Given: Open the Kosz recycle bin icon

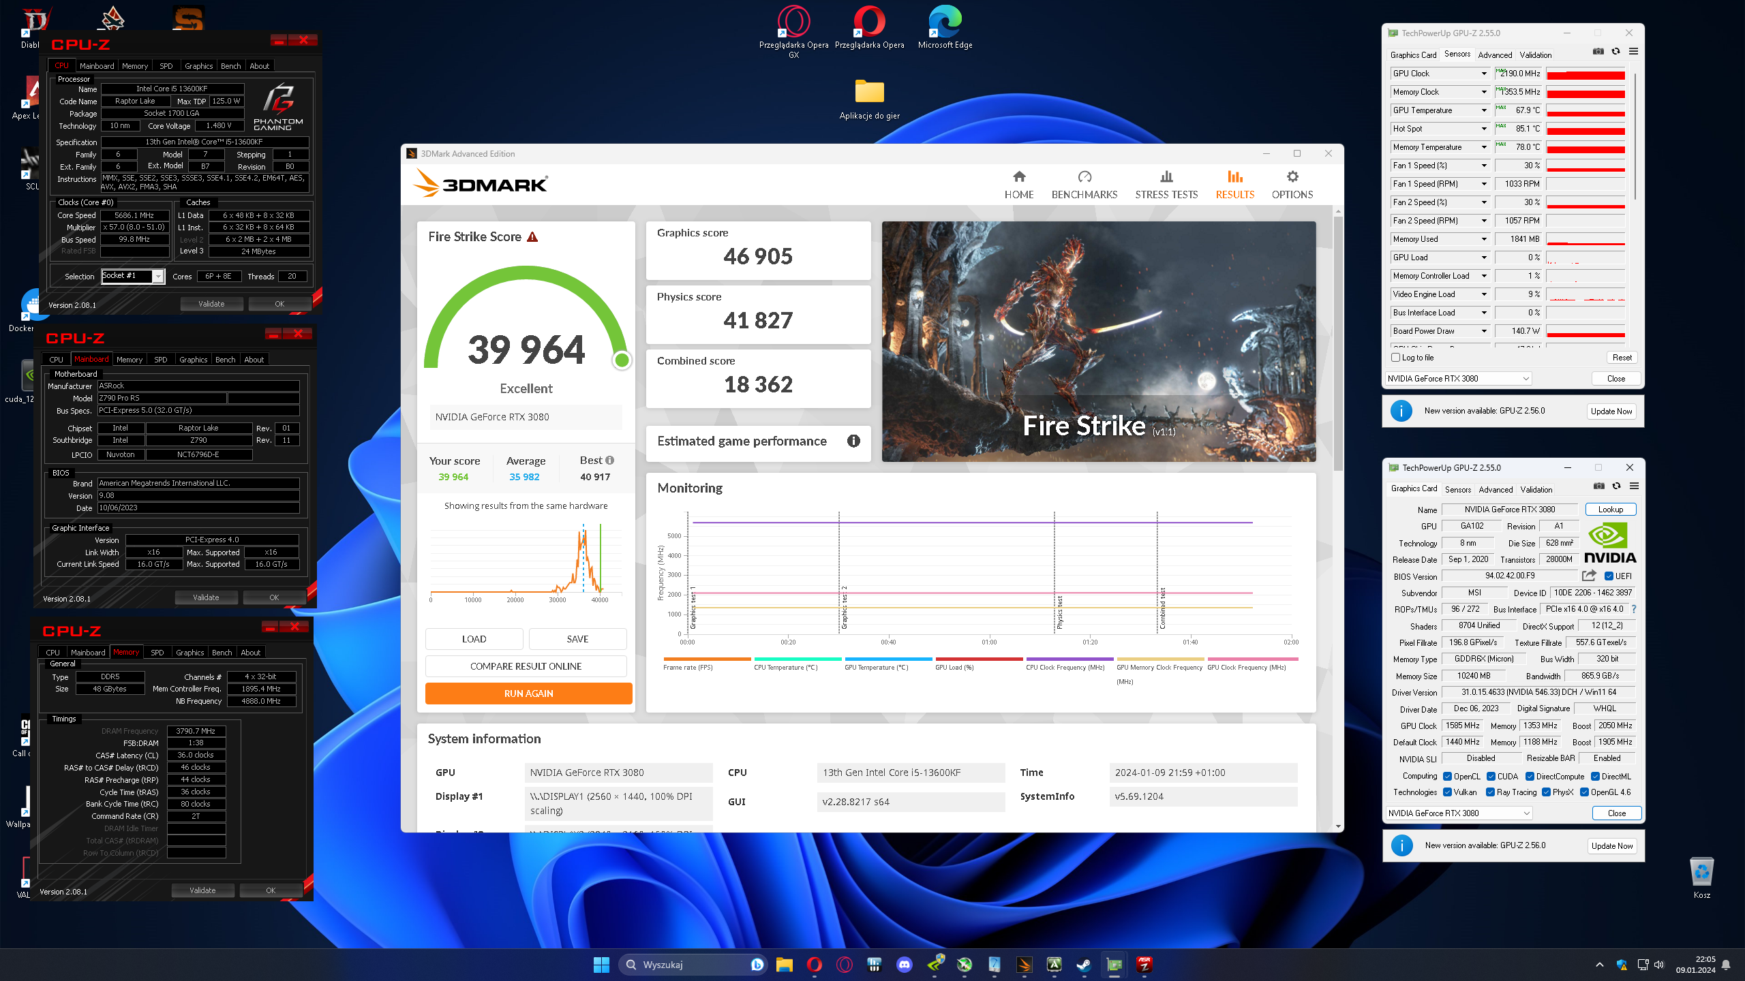Looking at the screenshot, I should tap(1701, 879).
